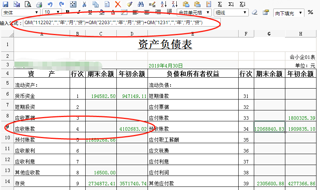Select cell with value 2734872.41

101,181
